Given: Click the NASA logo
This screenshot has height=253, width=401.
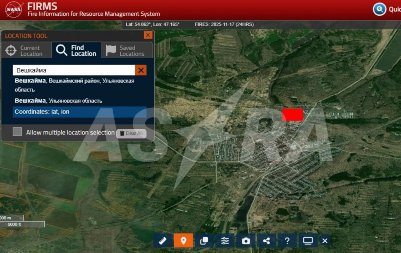Looking at the screenshot, I should [14, 10].
